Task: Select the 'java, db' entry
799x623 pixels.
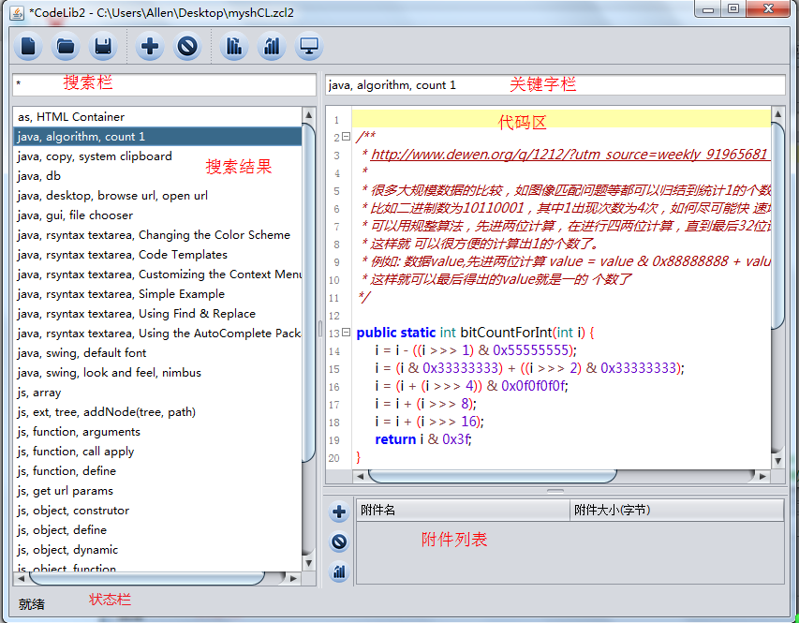Action: point(157,176)
